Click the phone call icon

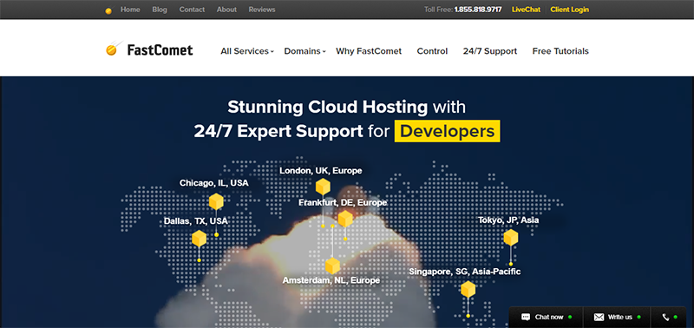click(665, 317)
